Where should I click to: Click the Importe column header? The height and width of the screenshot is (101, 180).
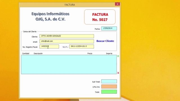109,54
